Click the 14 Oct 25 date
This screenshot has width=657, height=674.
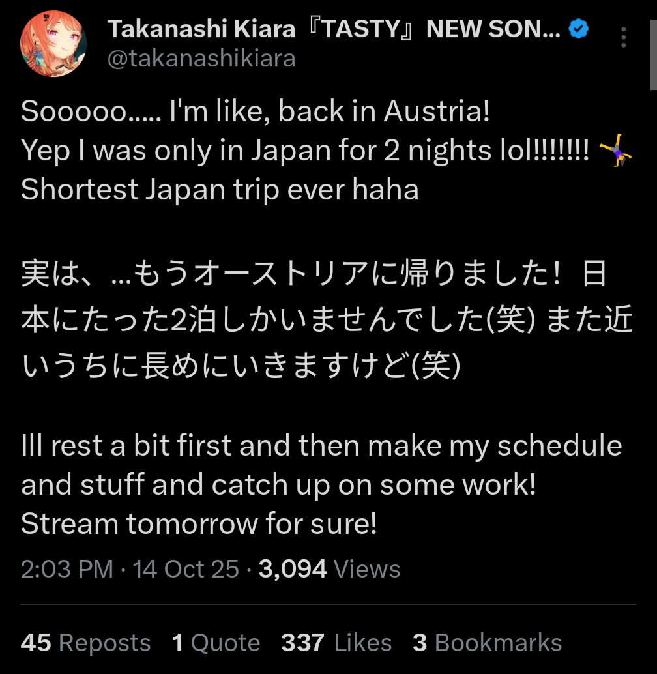[x=186, y=569]
